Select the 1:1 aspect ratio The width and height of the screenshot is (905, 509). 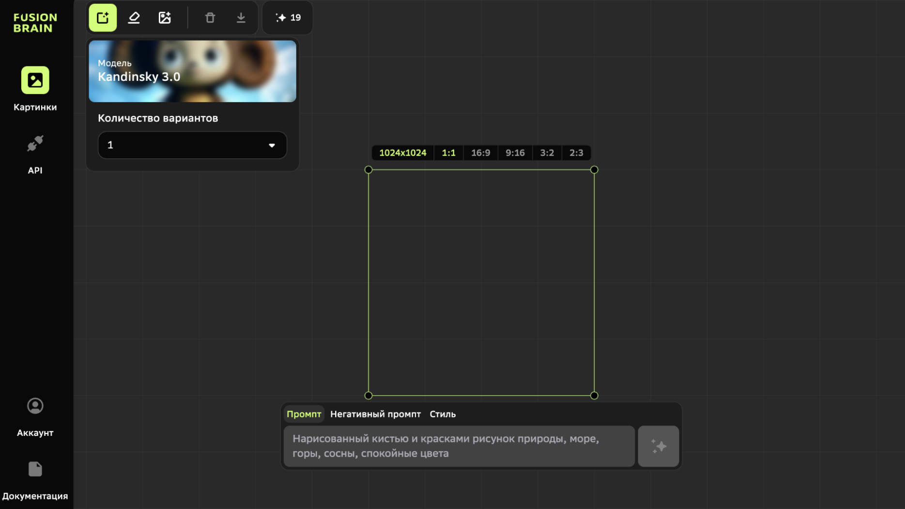448,153
